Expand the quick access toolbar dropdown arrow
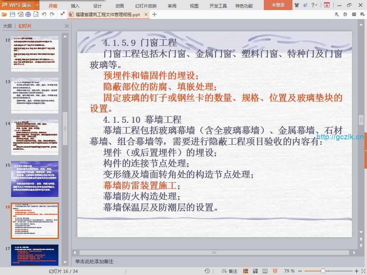 point(62,14)
